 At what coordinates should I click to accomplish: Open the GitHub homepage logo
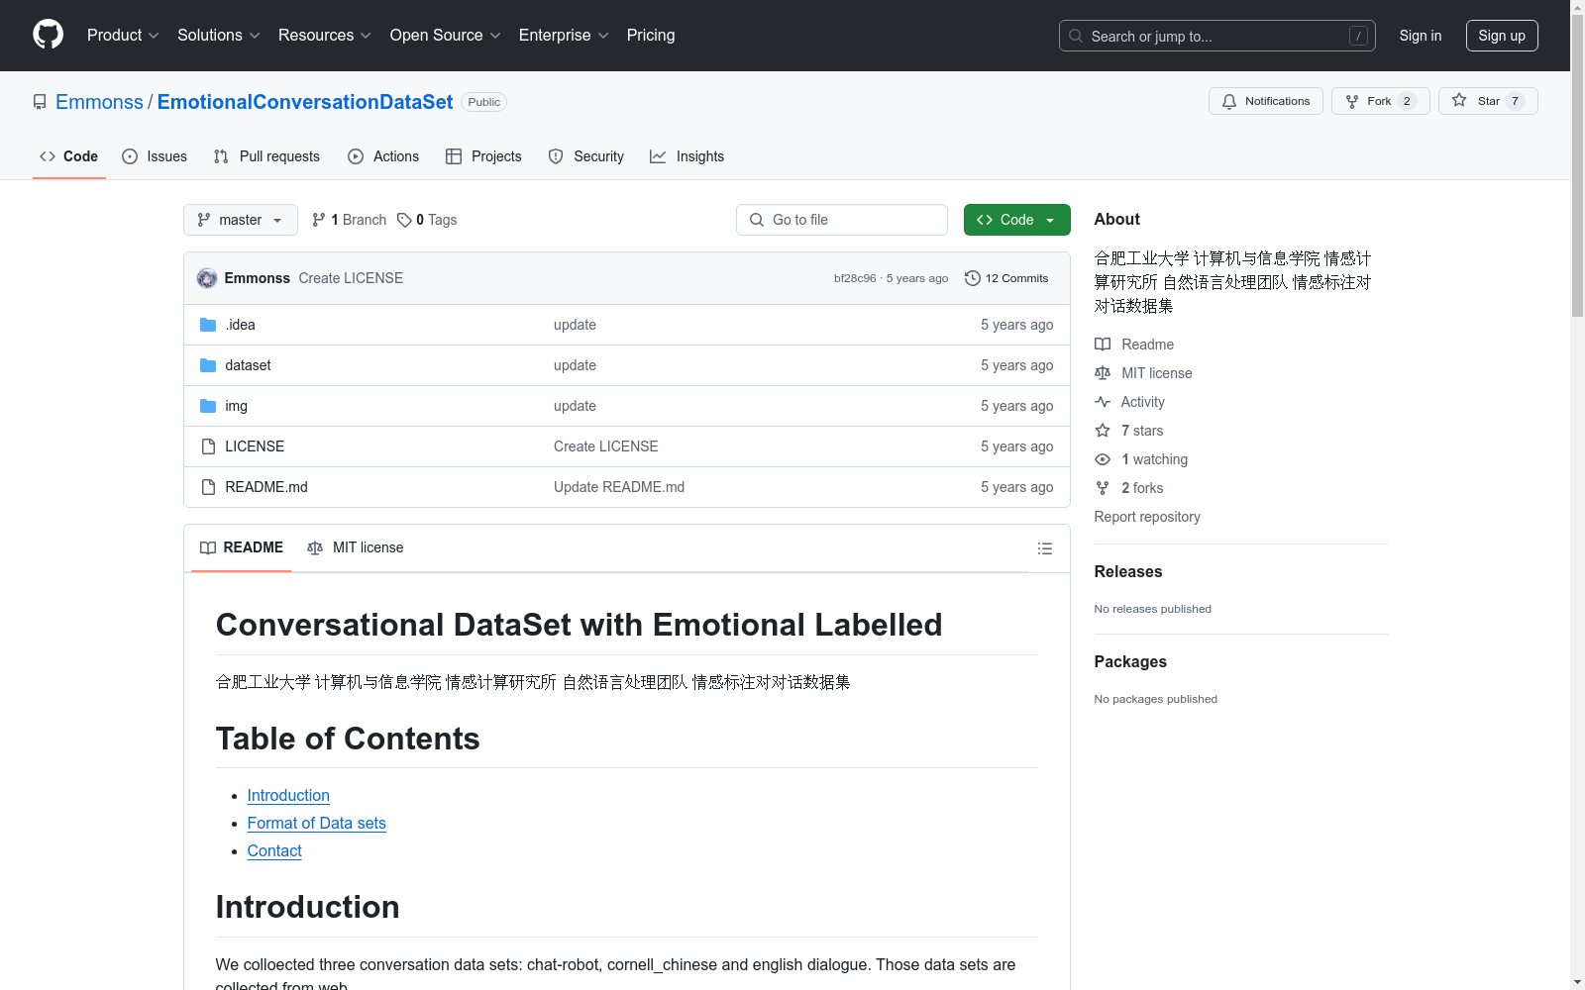click(48, 35)
